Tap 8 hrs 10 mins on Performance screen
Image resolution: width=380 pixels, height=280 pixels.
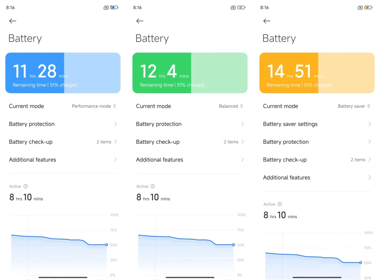coord(26,197)
